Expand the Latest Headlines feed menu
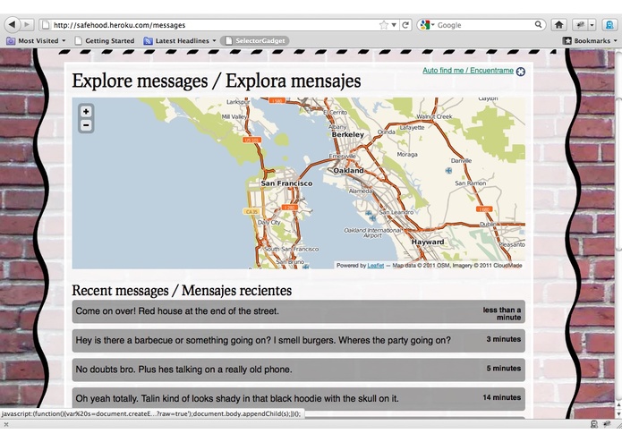 click(180, 40)
